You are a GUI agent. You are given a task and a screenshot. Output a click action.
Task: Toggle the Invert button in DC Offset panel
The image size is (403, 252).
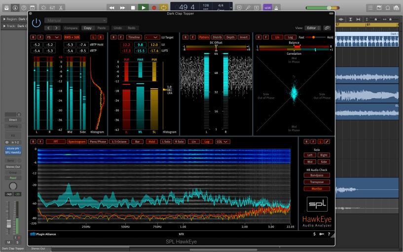coord(244,37)
